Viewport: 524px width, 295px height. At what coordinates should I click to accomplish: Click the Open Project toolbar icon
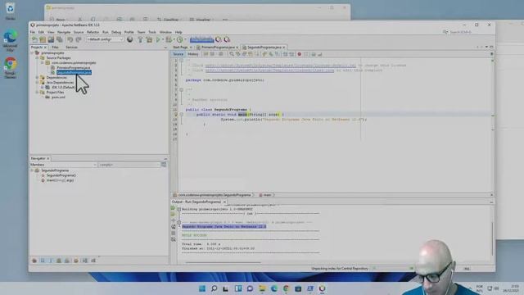[x=51, y=40]
